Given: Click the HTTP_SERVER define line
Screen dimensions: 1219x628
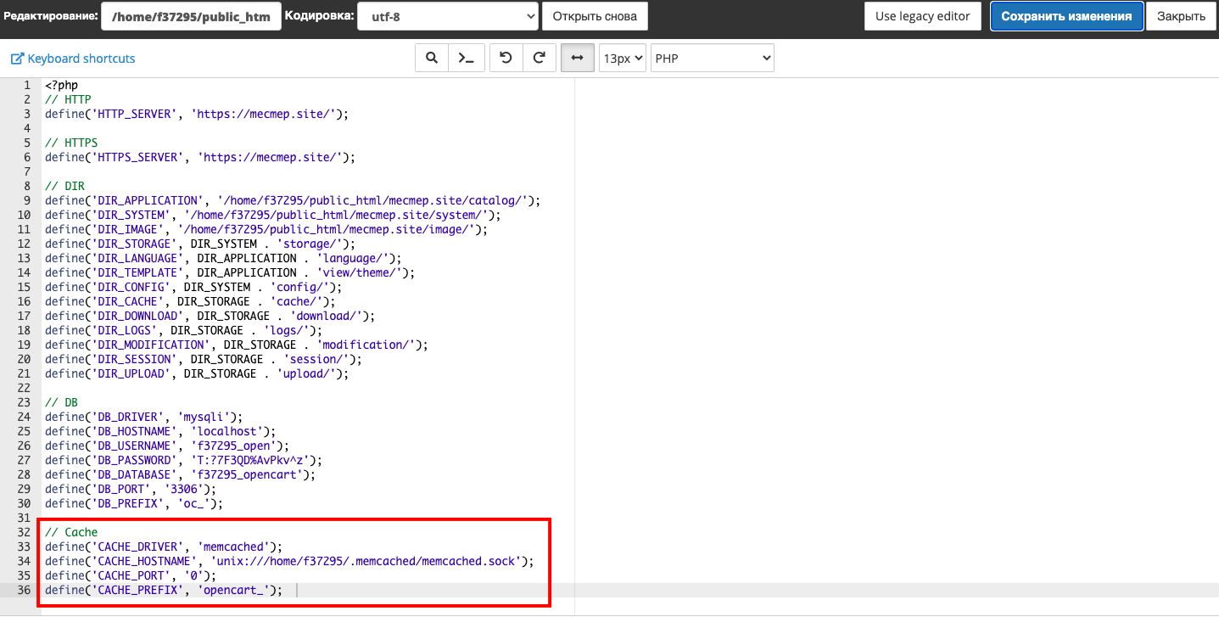Looking at the screenshot, I should (x=197, y=114).
